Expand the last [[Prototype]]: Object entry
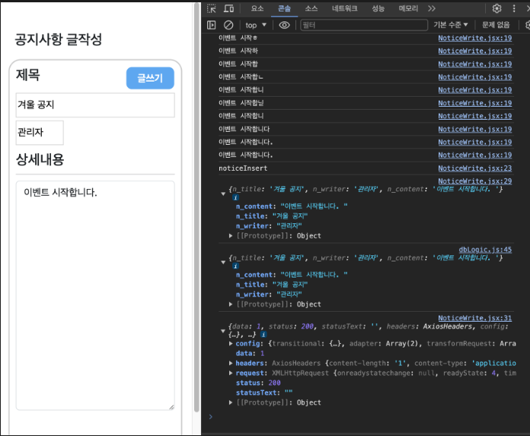 tap(231, 402)
